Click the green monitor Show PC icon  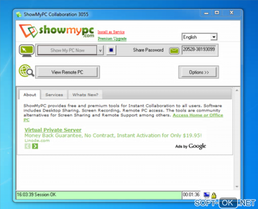(27, 51)
